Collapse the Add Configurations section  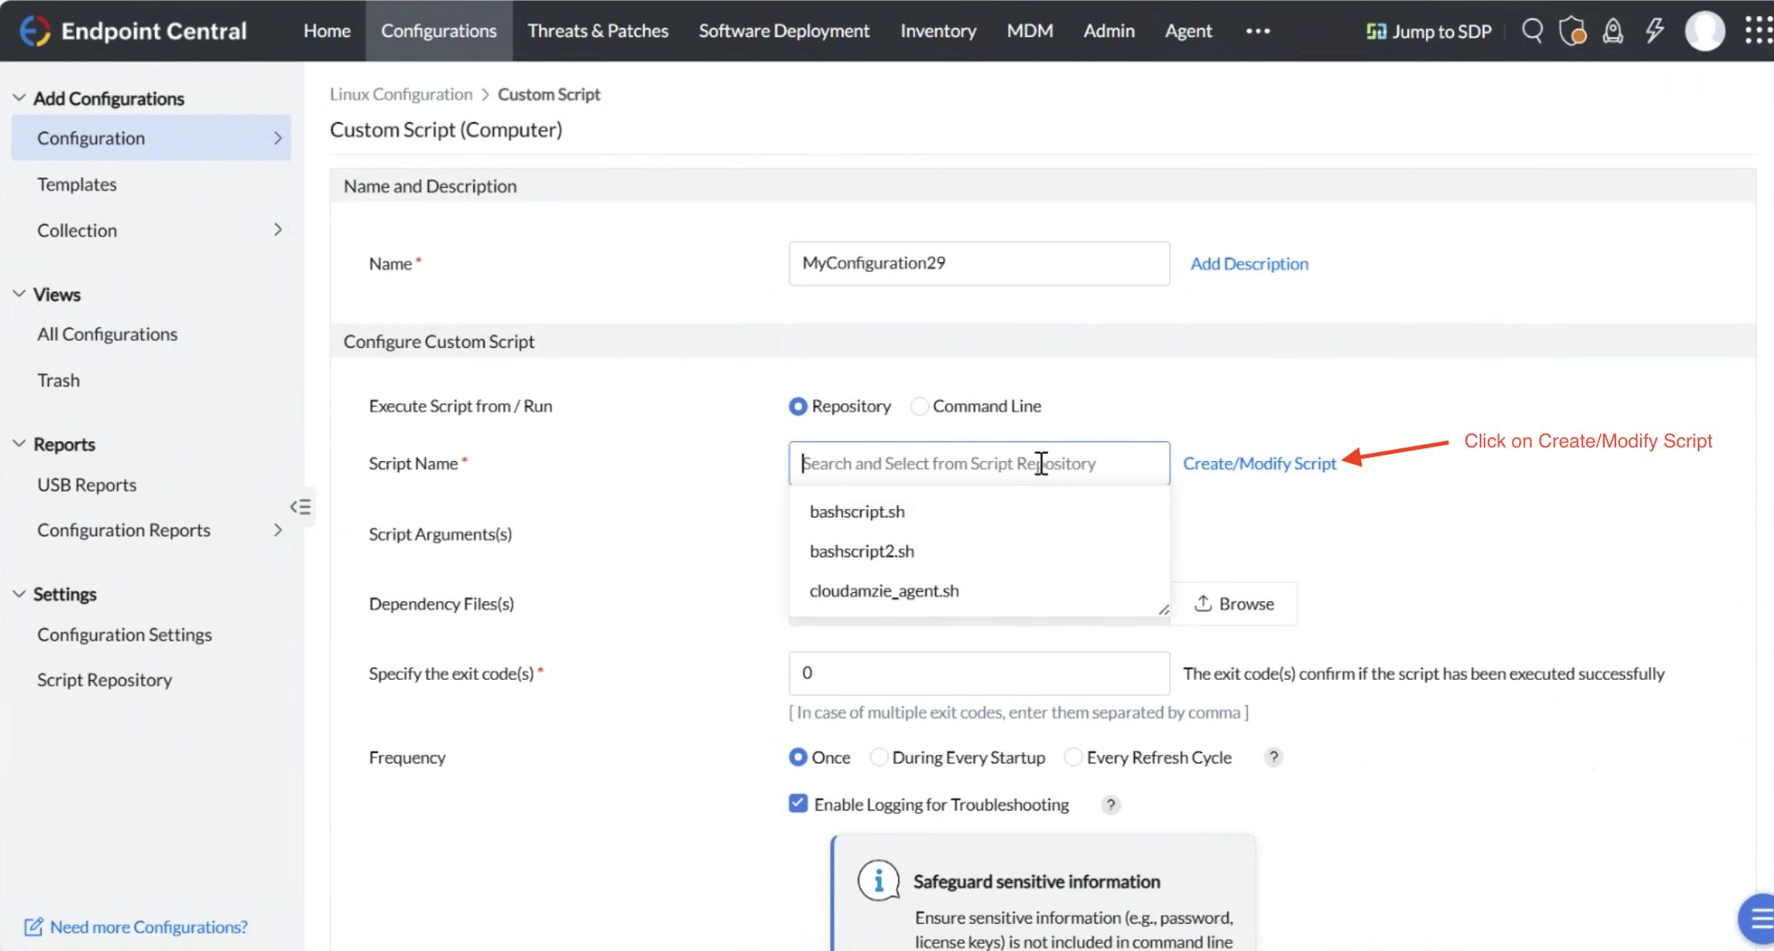(x=19, y=98)
